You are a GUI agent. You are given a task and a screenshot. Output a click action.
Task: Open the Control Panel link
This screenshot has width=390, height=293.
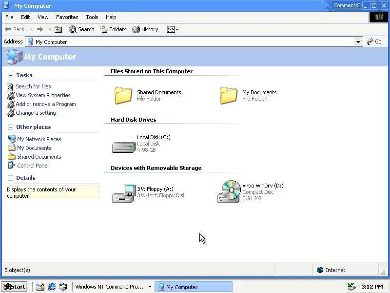pos(33,166)
